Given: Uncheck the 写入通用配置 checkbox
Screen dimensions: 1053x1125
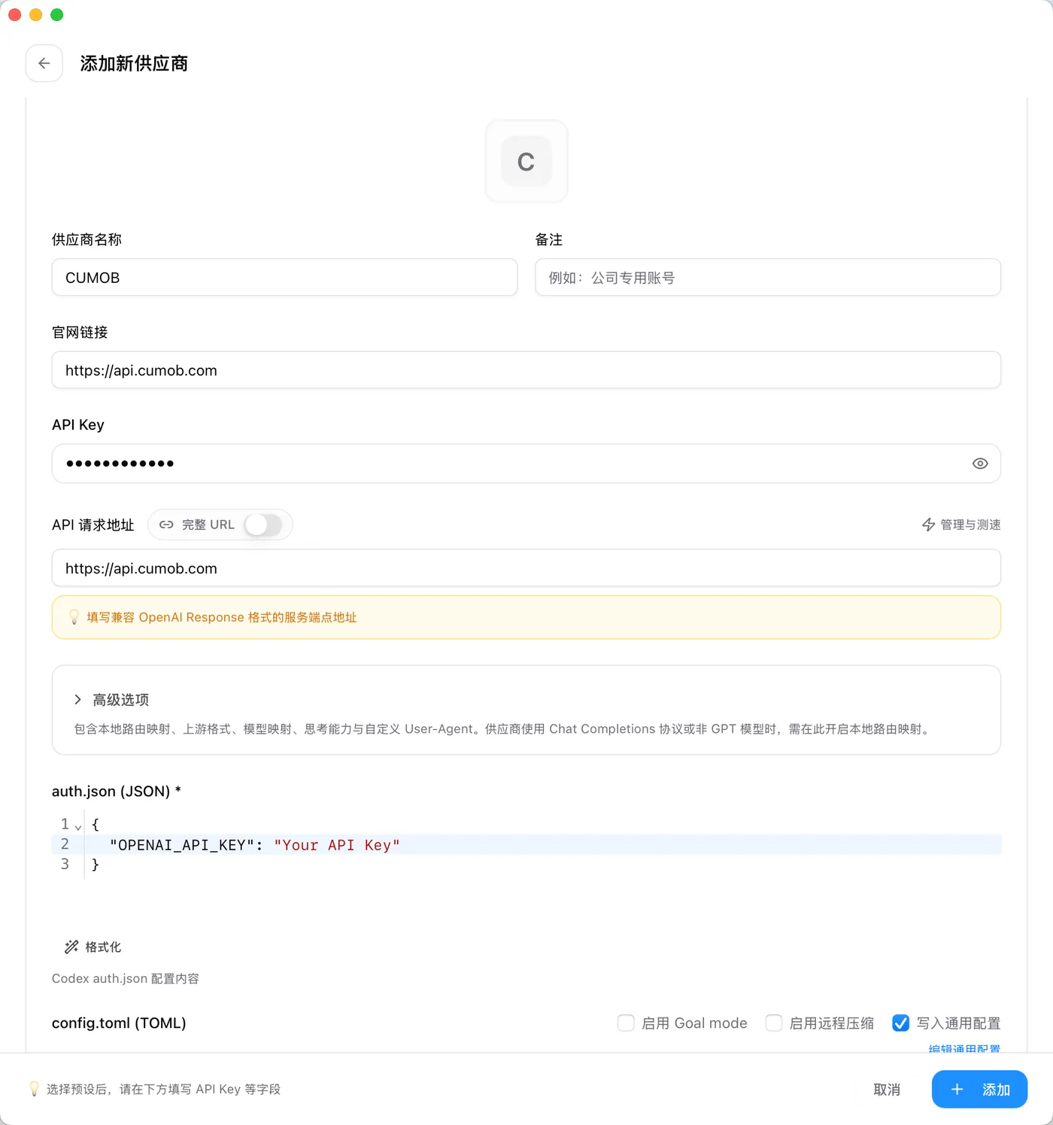Looking at the screenshot, I should 900,1023.
